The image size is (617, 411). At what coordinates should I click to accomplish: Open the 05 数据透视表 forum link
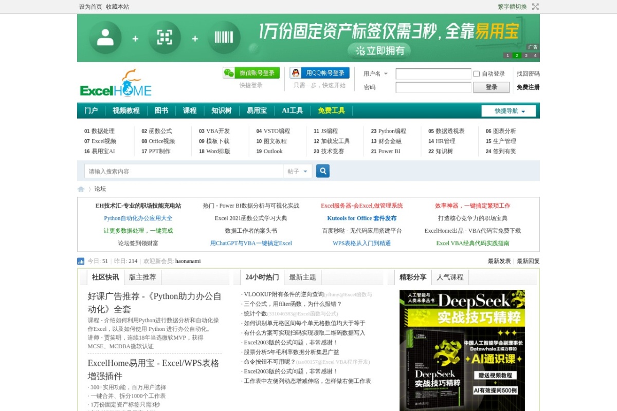446,131
